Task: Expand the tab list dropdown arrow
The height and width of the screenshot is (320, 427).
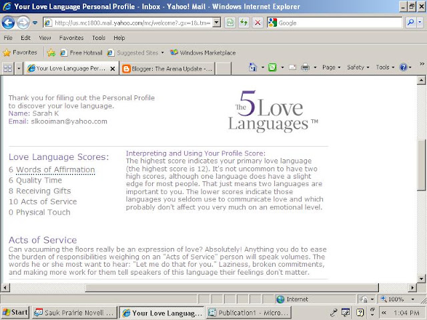Action: click(x=19, y=68)
